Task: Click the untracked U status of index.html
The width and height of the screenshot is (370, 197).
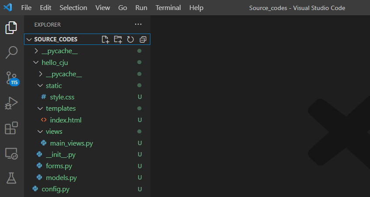Action: [140, 120]
